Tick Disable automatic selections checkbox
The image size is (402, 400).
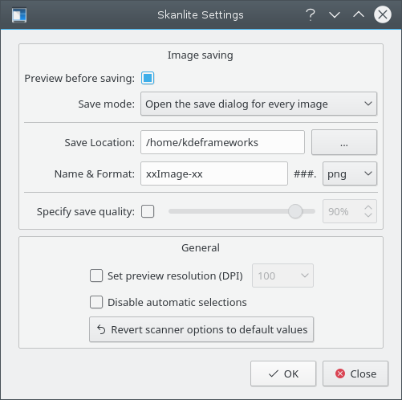click(x=96, y=302)
